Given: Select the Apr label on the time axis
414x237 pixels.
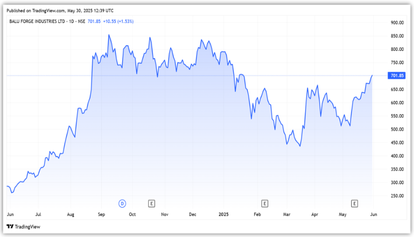Looking at the screenshot, I should pyautogui.click(x=315, y=214).
